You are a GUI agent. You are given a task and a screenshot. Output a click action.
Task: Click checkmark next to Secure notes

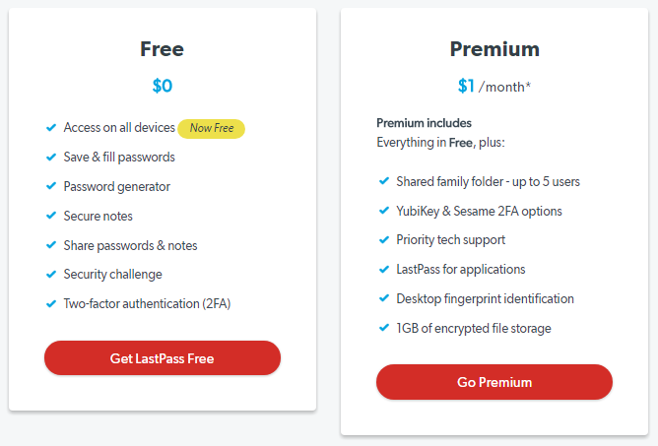[51, 216]
